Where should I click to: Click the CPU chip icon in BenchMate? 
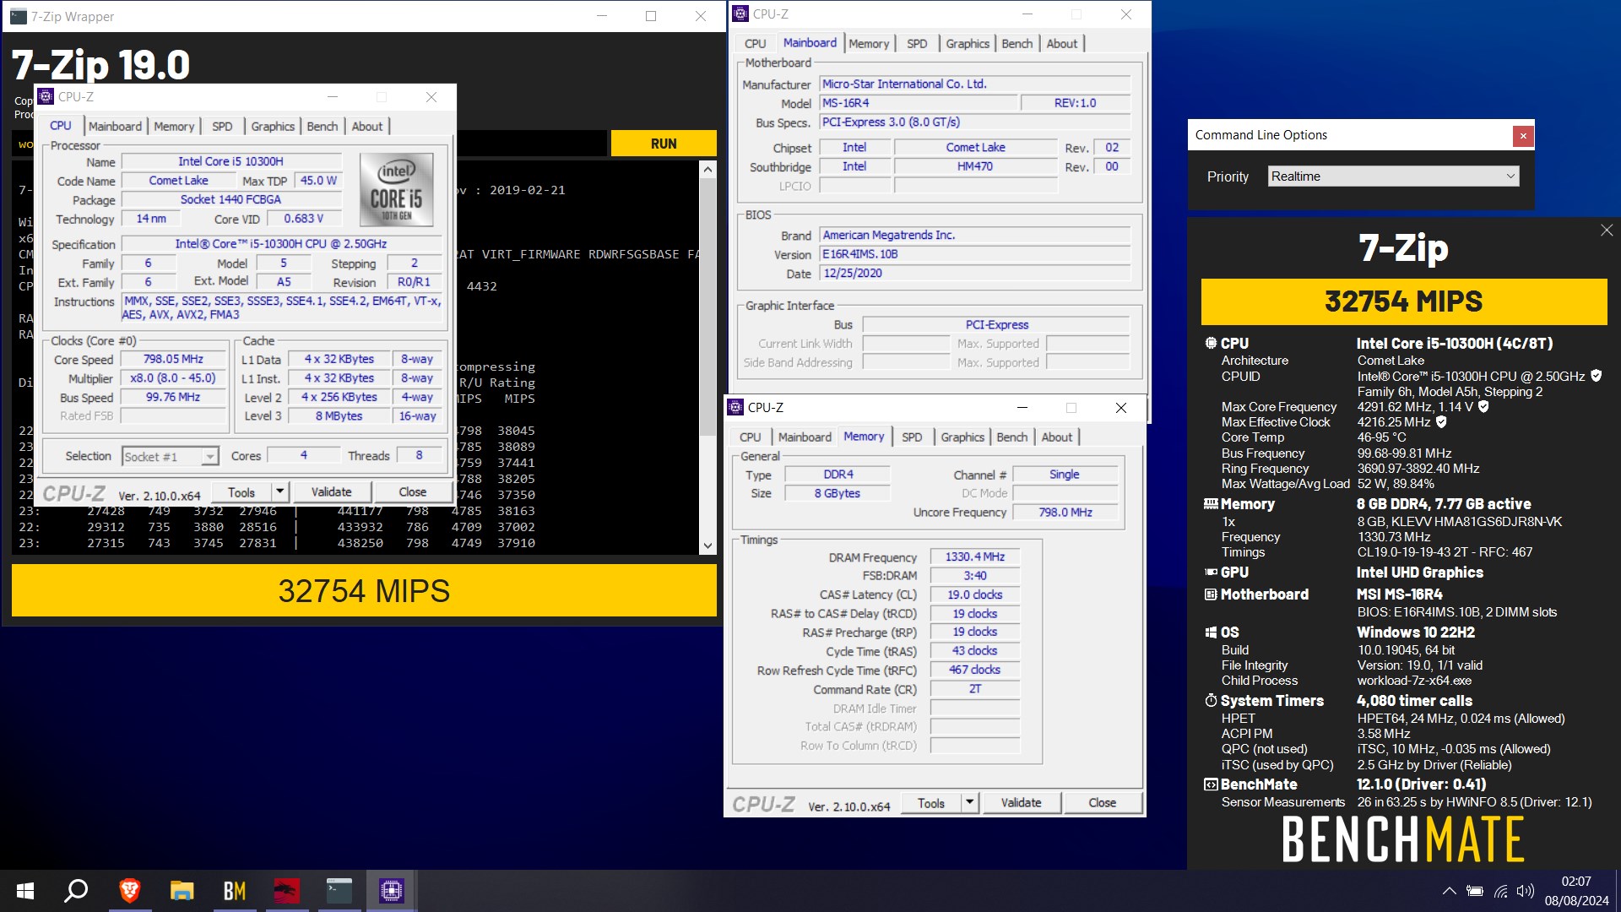click(x=1211, y=343)
